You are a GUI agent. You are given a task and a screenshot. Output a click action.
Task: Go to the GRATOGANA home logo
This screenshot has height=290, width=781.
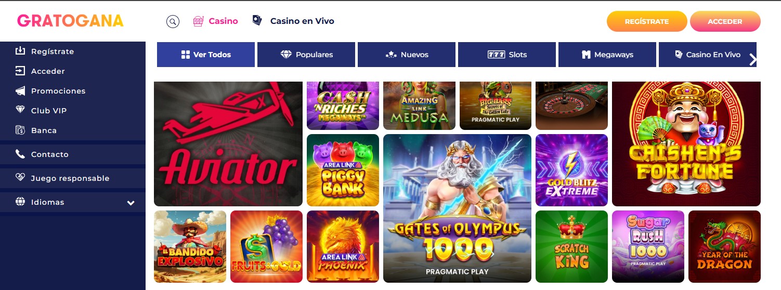click(70, 21)
